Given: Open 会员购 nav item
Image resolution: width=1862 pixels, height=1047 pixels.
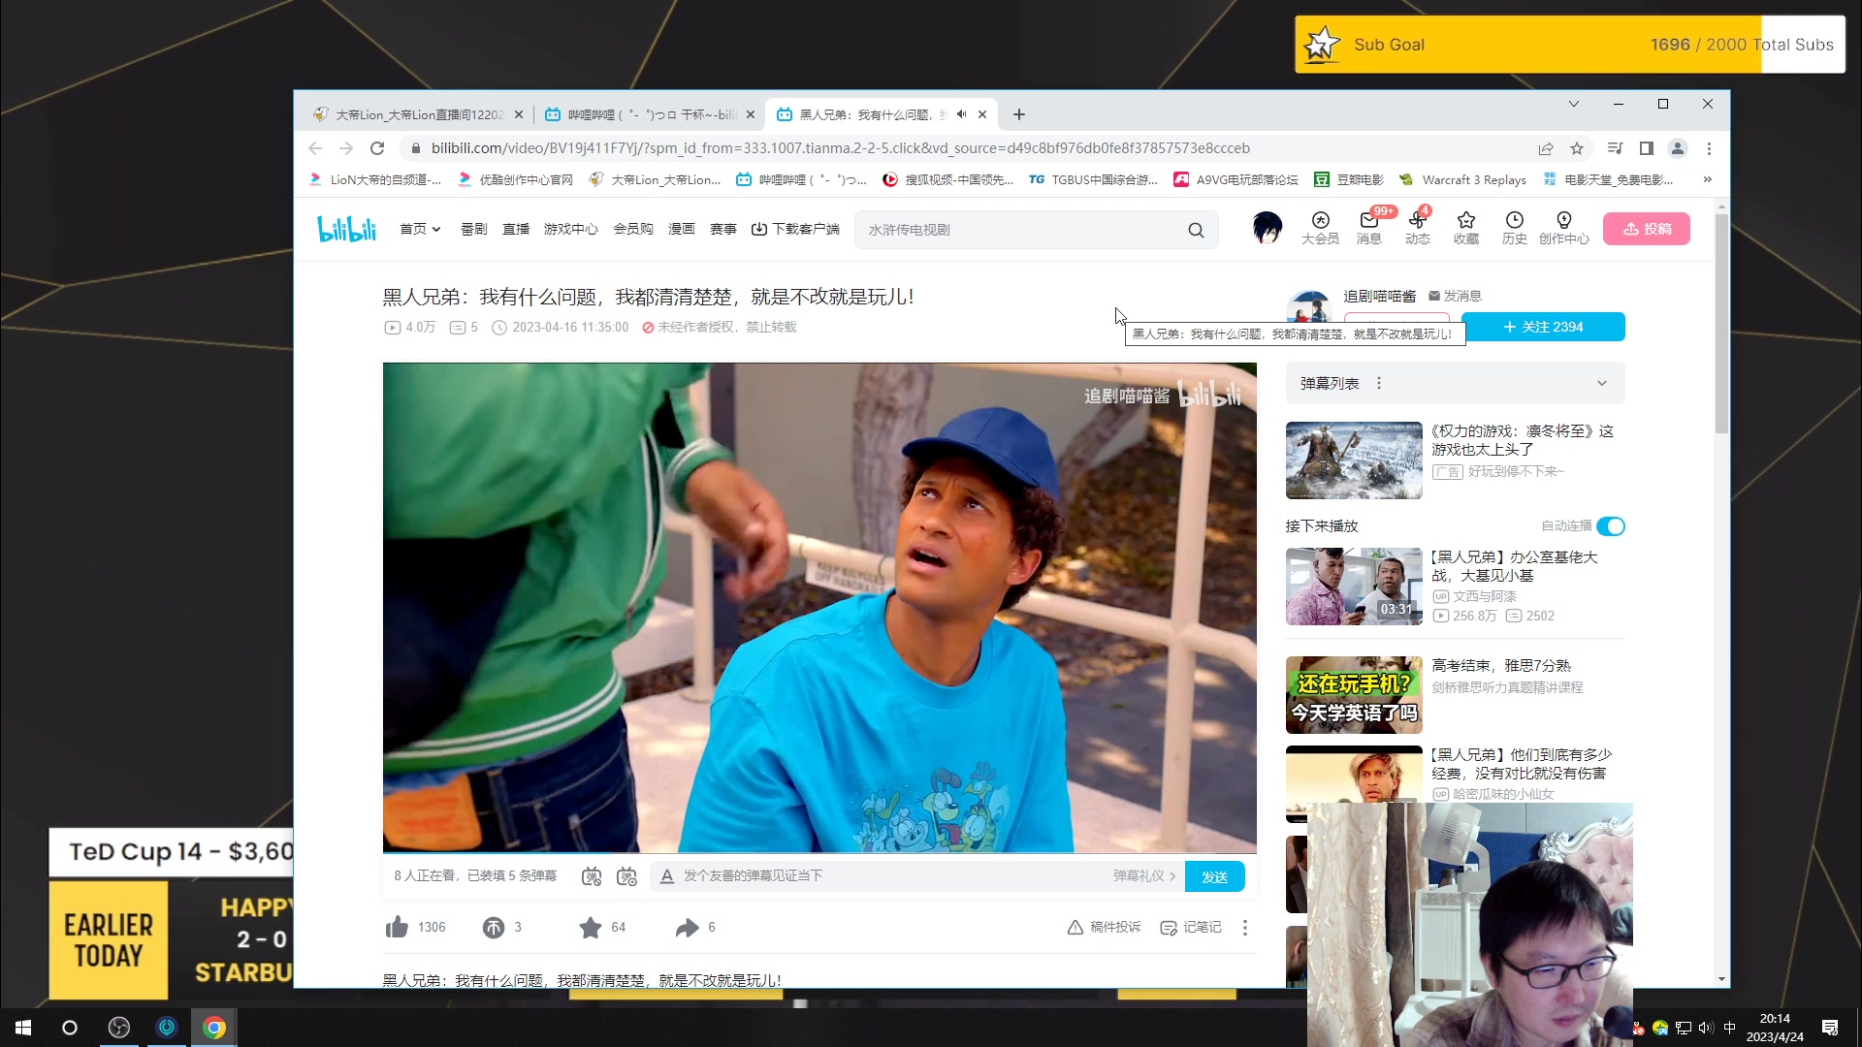Looking at the screenshot, I should point(633,229).
